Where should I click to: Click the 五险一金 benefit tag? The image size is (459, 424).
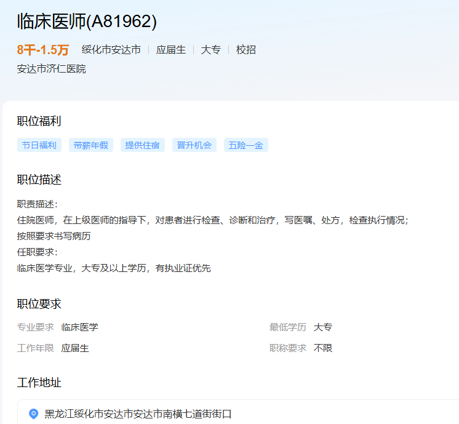[x=246, y=145]
